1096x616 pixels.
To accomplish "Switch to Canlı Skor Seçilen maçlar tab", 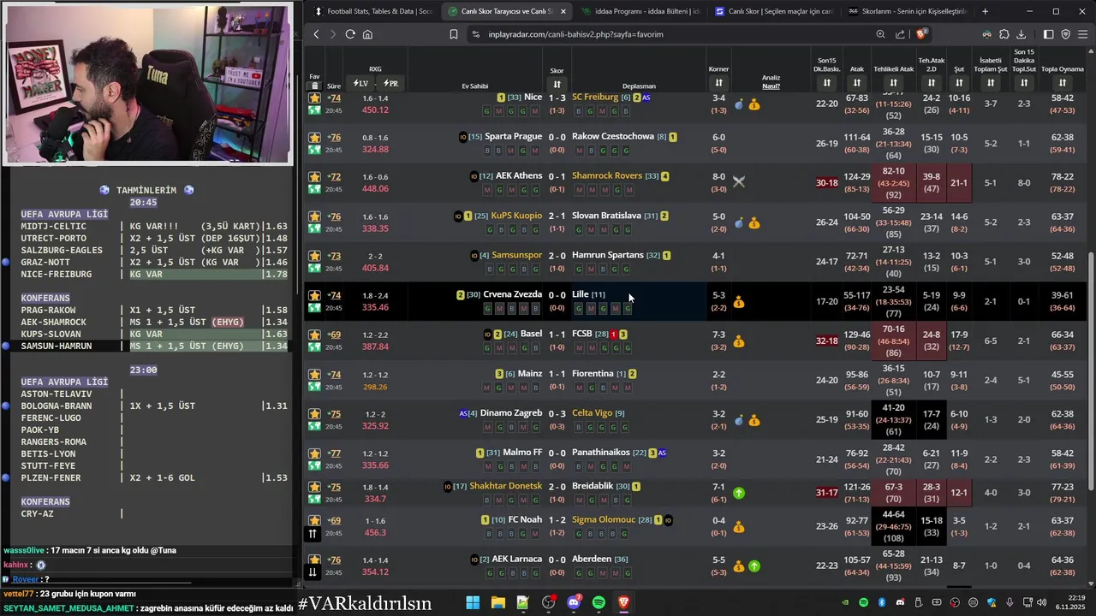I will 774,11.
